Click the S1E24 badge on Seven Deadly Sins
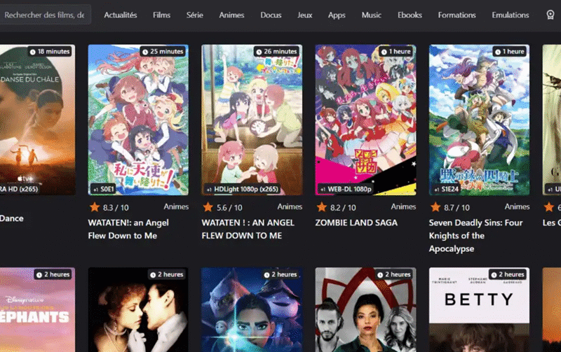Screen dimensions: 561x352 (446, 189)
